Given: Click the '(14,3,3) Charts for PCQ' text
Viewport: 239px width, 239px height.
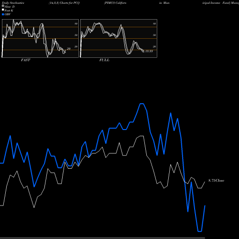Looking at the screenshot, I should pos(64,3).
